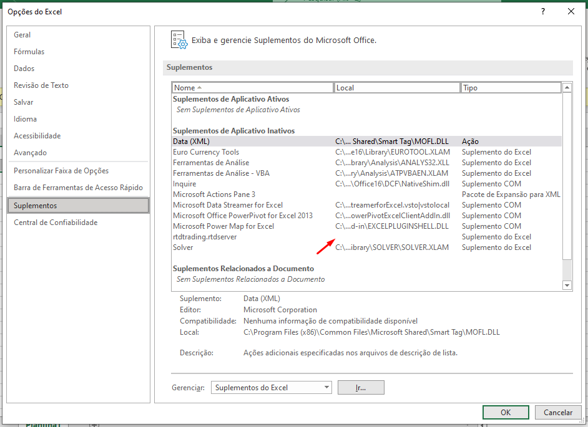
Task: Click the NativeShim.dll path cell
Action: (392, 184)
